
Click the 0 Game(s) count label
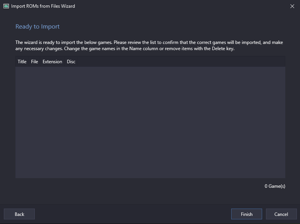[x=275, y=186]
